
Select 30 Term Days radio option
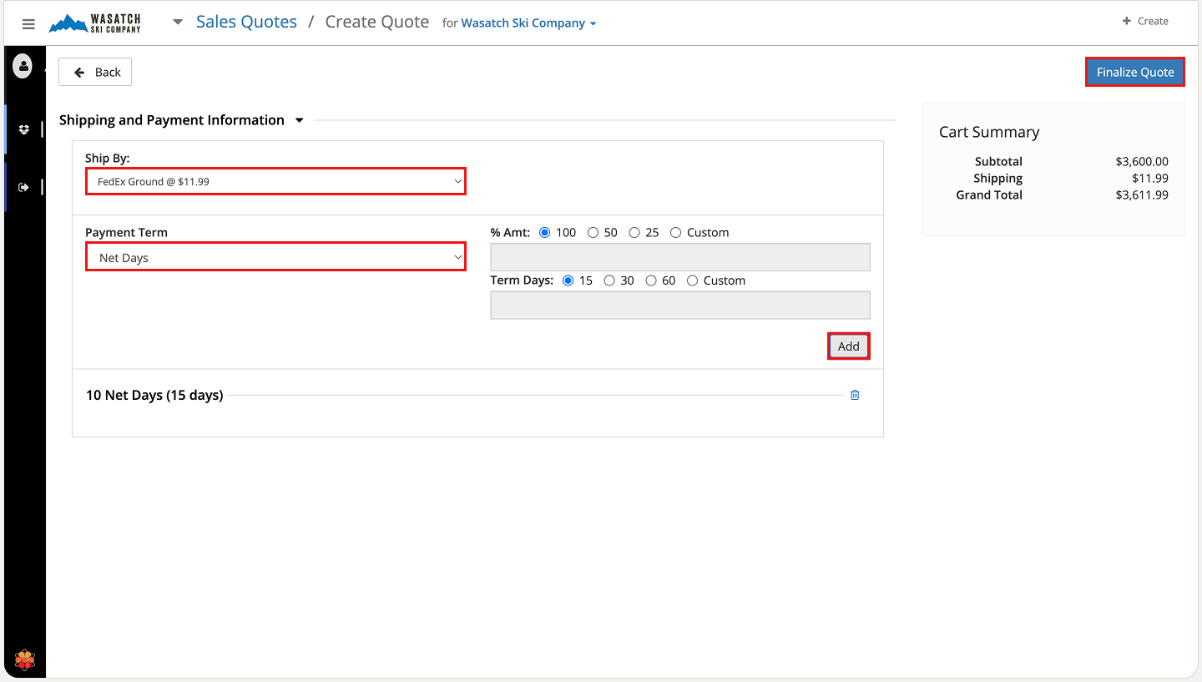pos(610,281)
